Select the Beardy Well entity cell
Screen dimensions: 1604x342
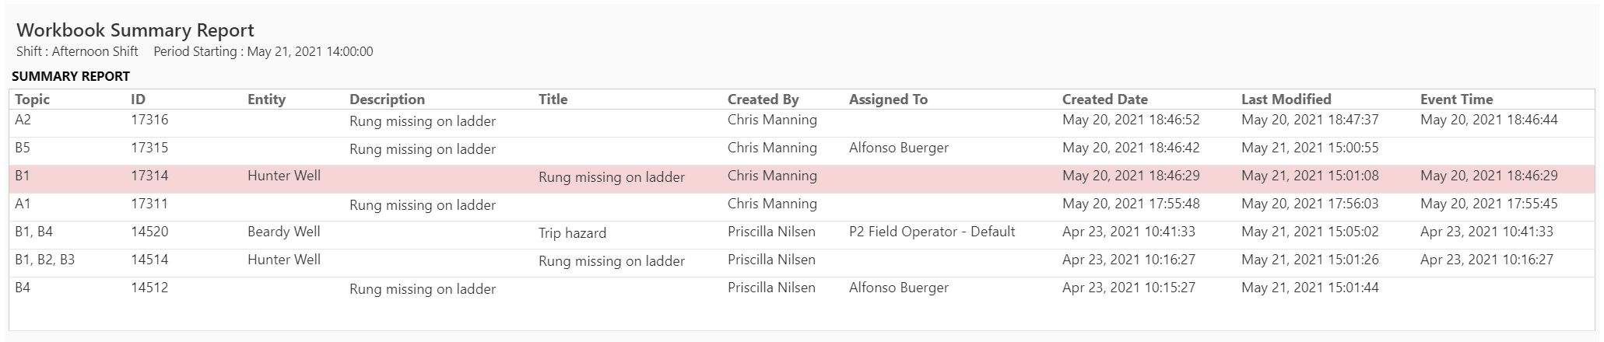click(283, 232)
